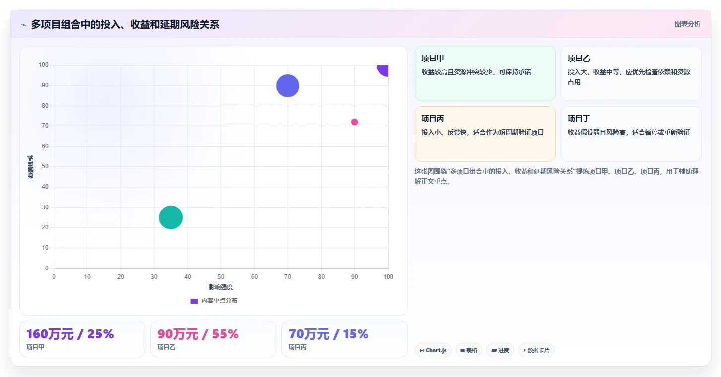Select the 进度 tag chip
Viewport: 721px width, 377px height.
tap(500, 350)
